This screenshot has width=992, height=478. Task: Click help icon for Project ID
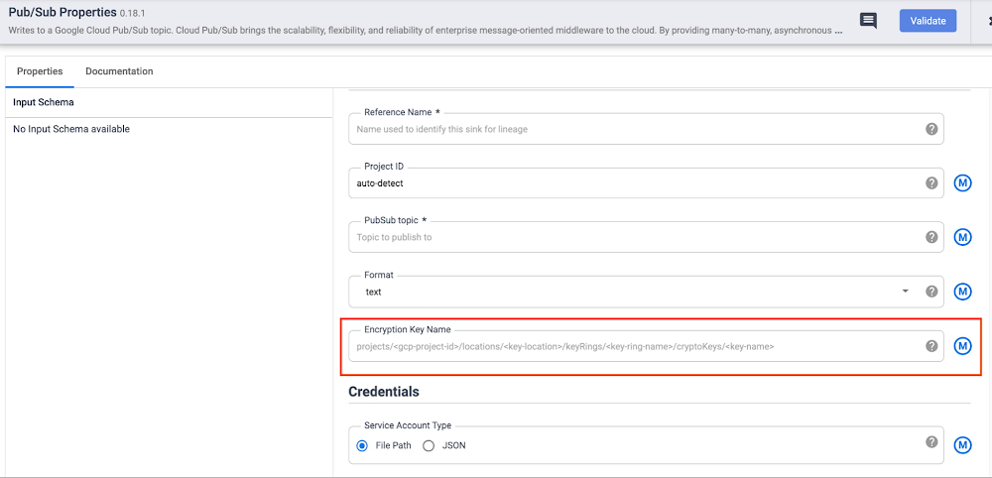point(931,183)
